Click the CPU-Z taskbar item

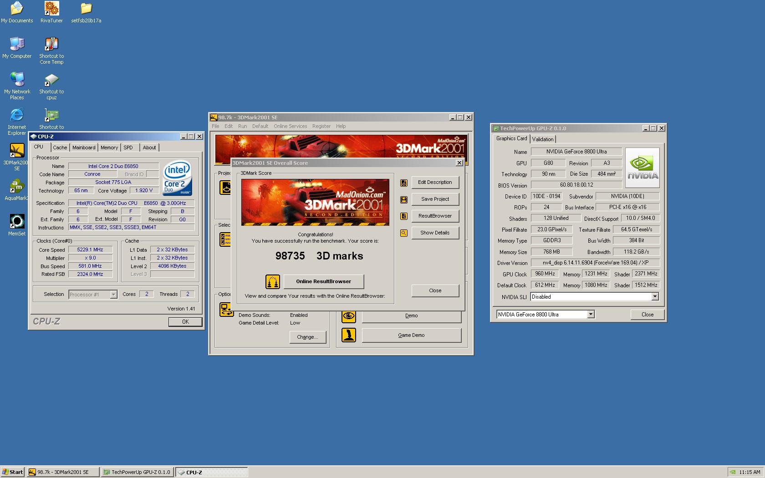(212, 472)
